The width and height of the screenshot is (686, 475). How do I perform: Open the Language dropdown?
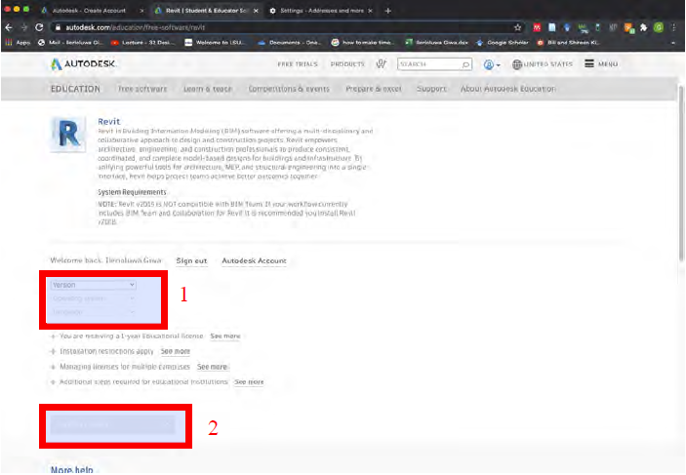click(93, 312)
